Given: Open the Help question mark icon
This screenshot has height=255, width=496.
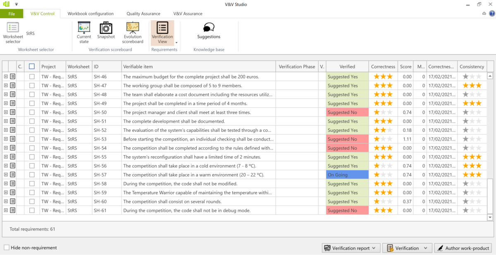Looking at the screenshot, I should (492, 14).
